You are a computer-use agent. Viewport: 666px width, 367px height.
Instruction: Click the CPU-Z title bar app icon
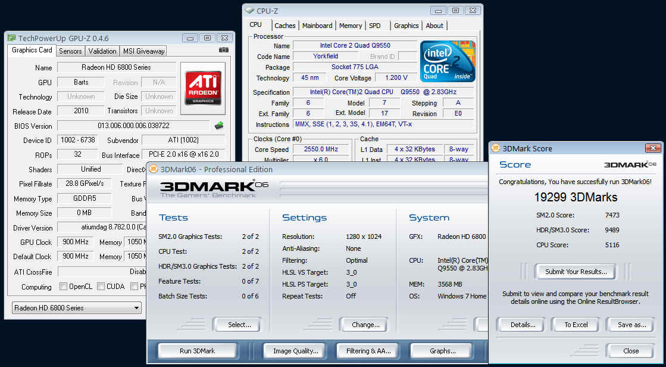250,11
